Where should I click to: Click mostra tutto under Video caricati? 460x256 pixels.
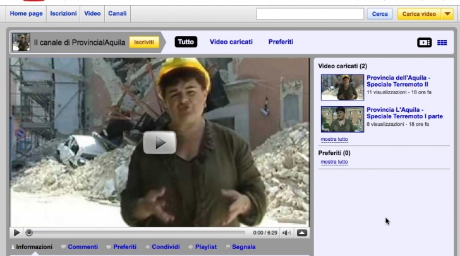[334, 139]
